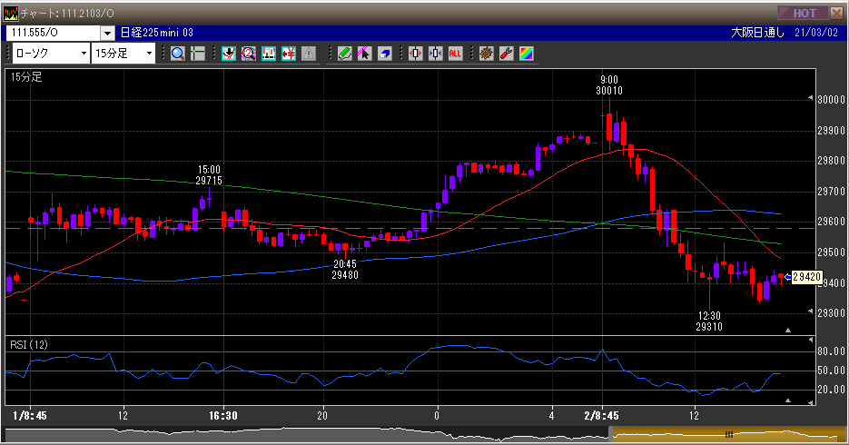
Task: Click the expand candle width icon
Action: tap(415, 53)
